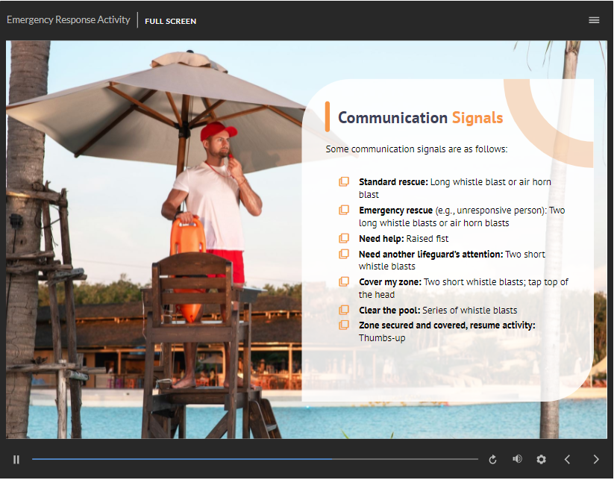Screen dimensions: 614x480
Task: Switch to FULL SCREEN mode
Action: point(171,21)
